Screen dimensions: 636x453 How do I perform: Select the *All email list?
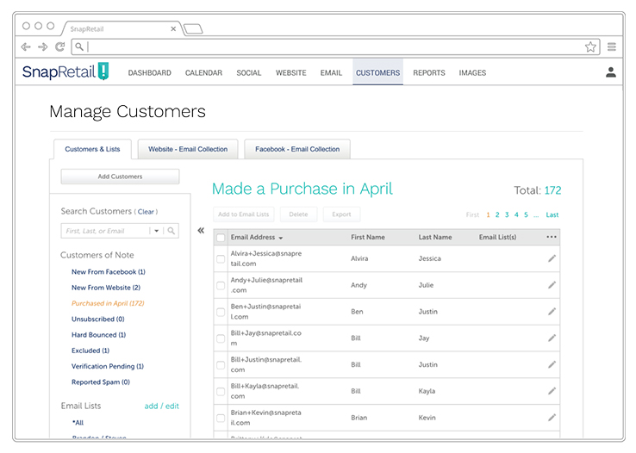78,423
